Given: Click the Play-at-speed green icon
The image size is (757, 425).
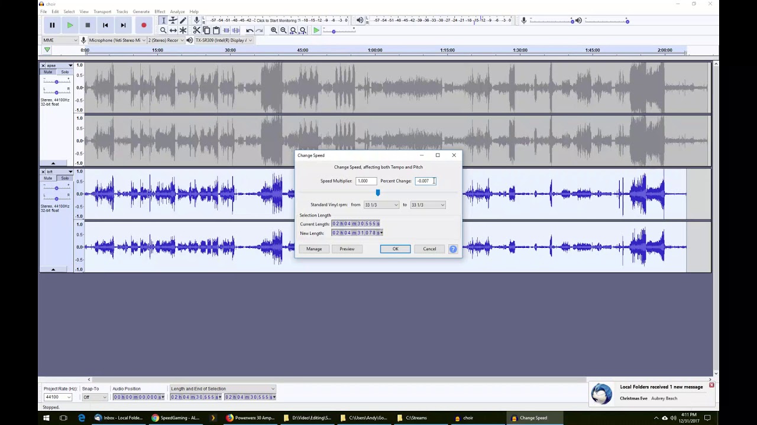Looking at the screenshot, I should (x=316, y=30).
